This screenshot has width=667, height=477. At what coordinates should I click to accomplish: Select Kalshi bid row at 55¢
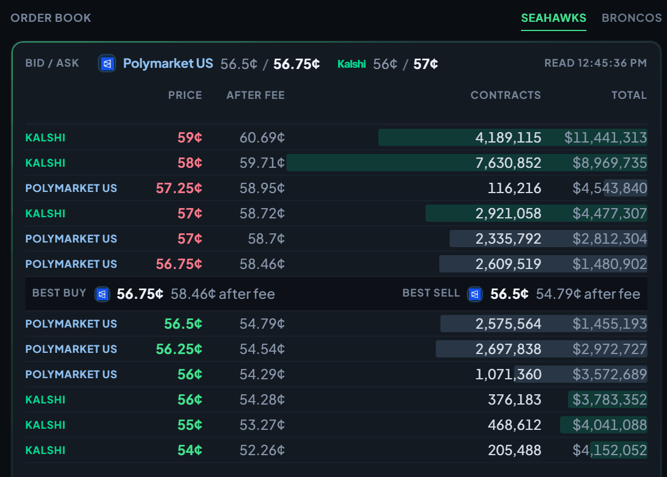336,425
